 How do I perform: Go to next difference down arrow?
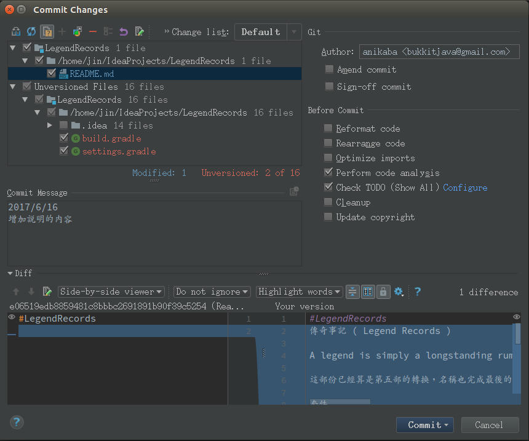pyautogui.click(x=31, y=292)
